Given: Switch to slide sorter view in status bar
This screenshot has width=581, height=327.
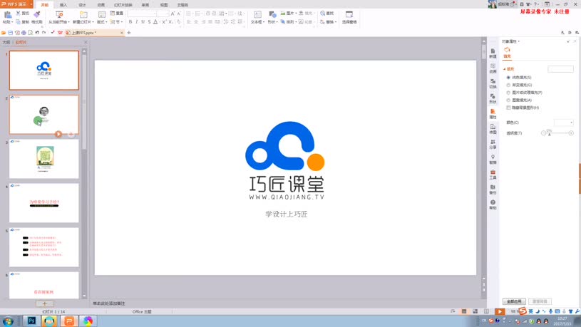Looking at the screenshot, I should pos(475,311).
